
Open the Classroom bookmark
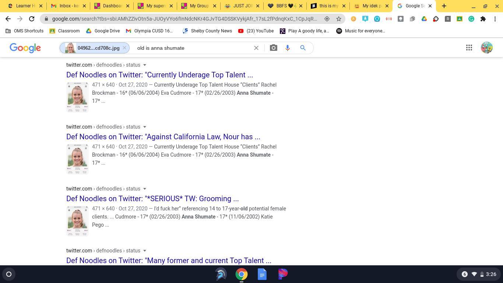(x=65, y=31)
